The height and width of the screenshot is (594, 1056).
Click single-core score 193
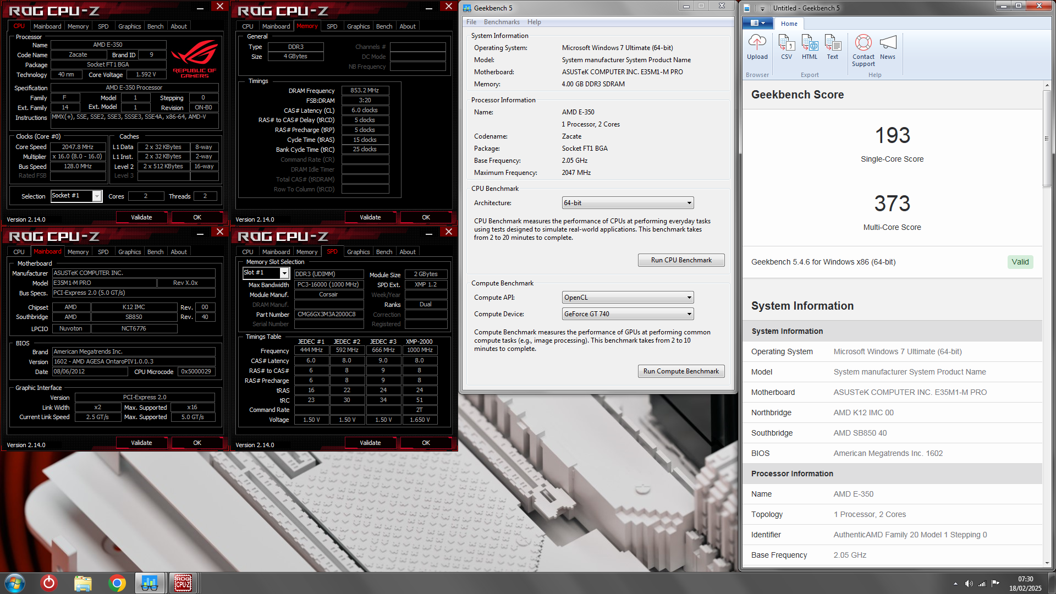892,135
